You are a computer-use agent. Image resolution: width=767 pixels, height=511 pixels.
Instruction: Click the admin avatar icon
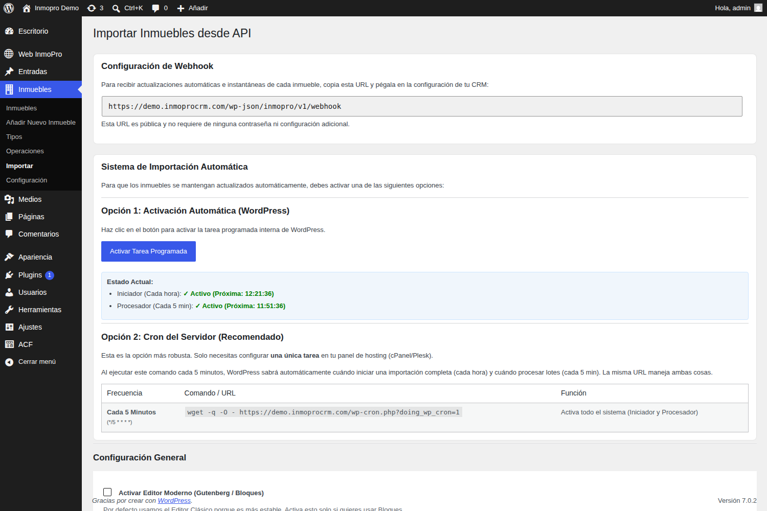[758, 8]
